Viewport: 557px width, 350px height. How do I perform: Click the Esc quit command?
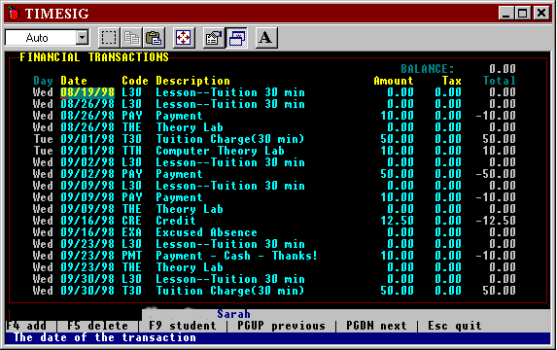(x=455, y=326)
